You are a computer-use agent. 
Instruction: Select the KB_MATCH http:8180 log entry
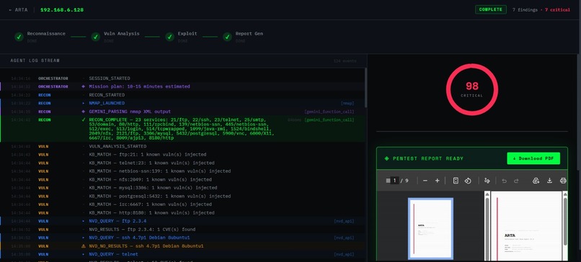(182, 213)
